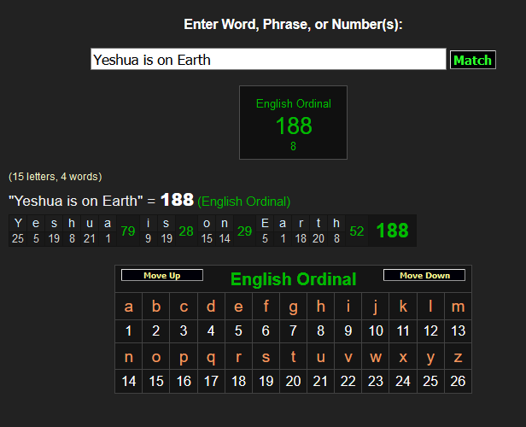Click the large green 188 total in the breakdown row
This screenshot has height=427, width=526.
pyautogui.click(x=392, y=231)
